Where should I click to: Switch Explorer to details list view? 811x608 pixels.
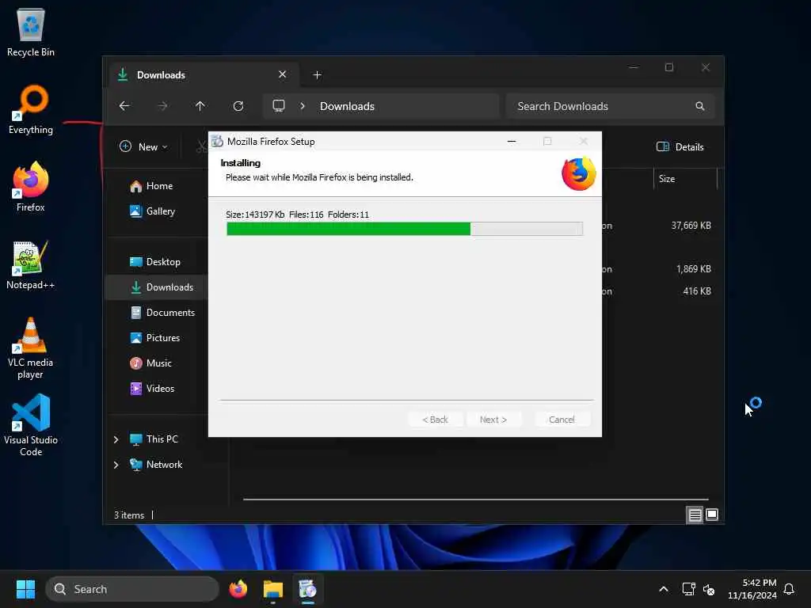coord(695,515)
